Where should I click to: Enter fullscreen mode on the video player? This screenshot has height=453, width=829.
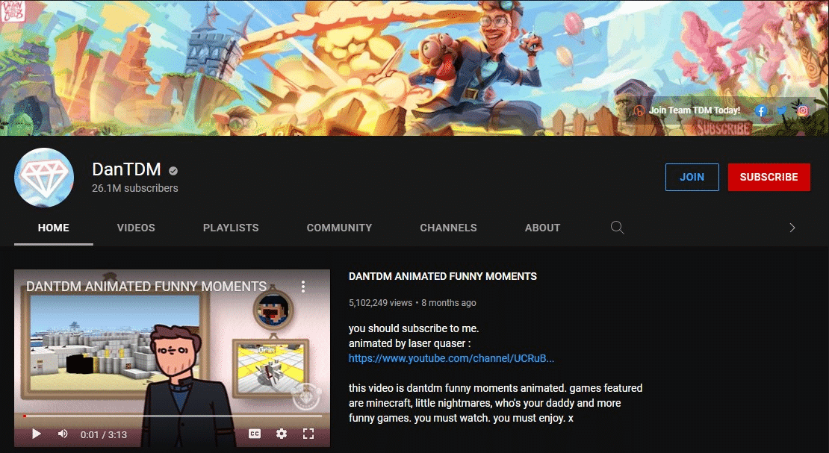308,434
